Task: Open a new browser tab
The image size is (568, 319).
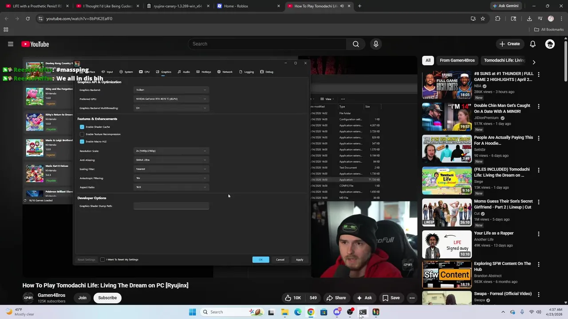Action: [x=359, y=6]
